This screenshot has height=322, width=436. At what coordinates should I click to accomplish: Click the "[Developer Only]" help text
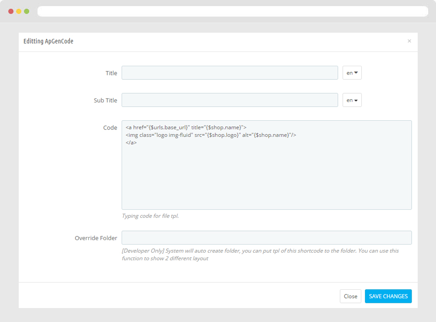pos(260,254)
